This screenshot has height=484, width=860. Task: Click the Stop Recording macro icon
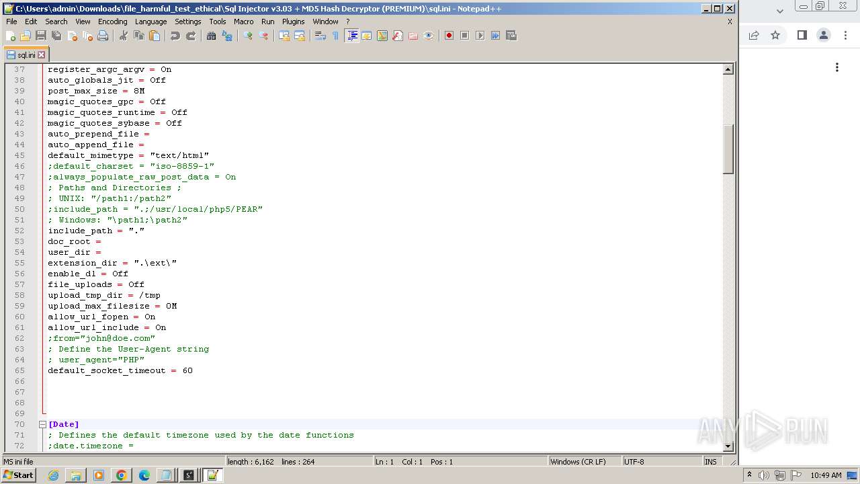(465, 36)
